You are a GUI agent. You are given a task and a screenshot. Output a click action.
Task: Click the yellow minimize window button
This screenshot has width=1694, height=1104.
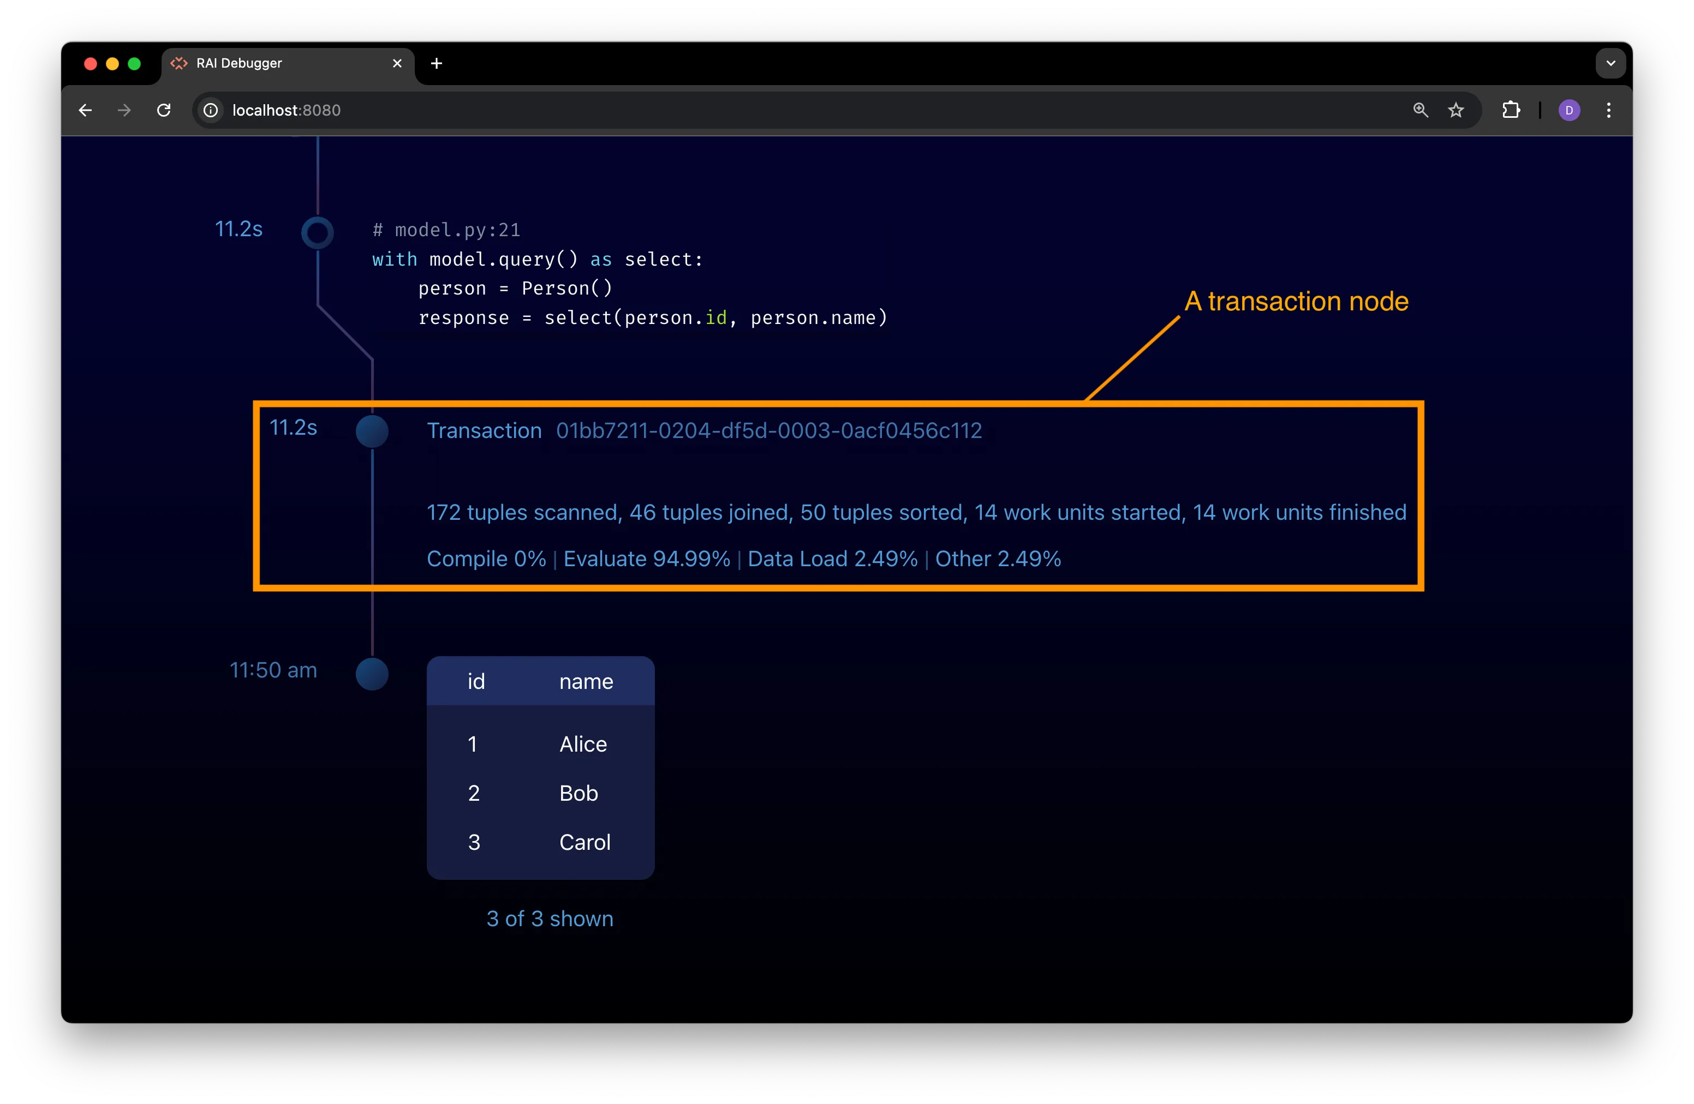point(112,63)
